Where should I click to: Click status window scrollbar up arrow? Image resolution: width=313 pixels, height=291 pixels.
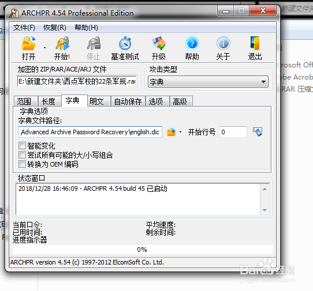264,189
